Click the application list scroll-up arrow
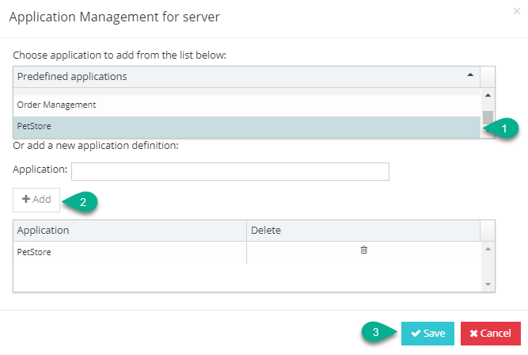 click(x=488, y=96)
